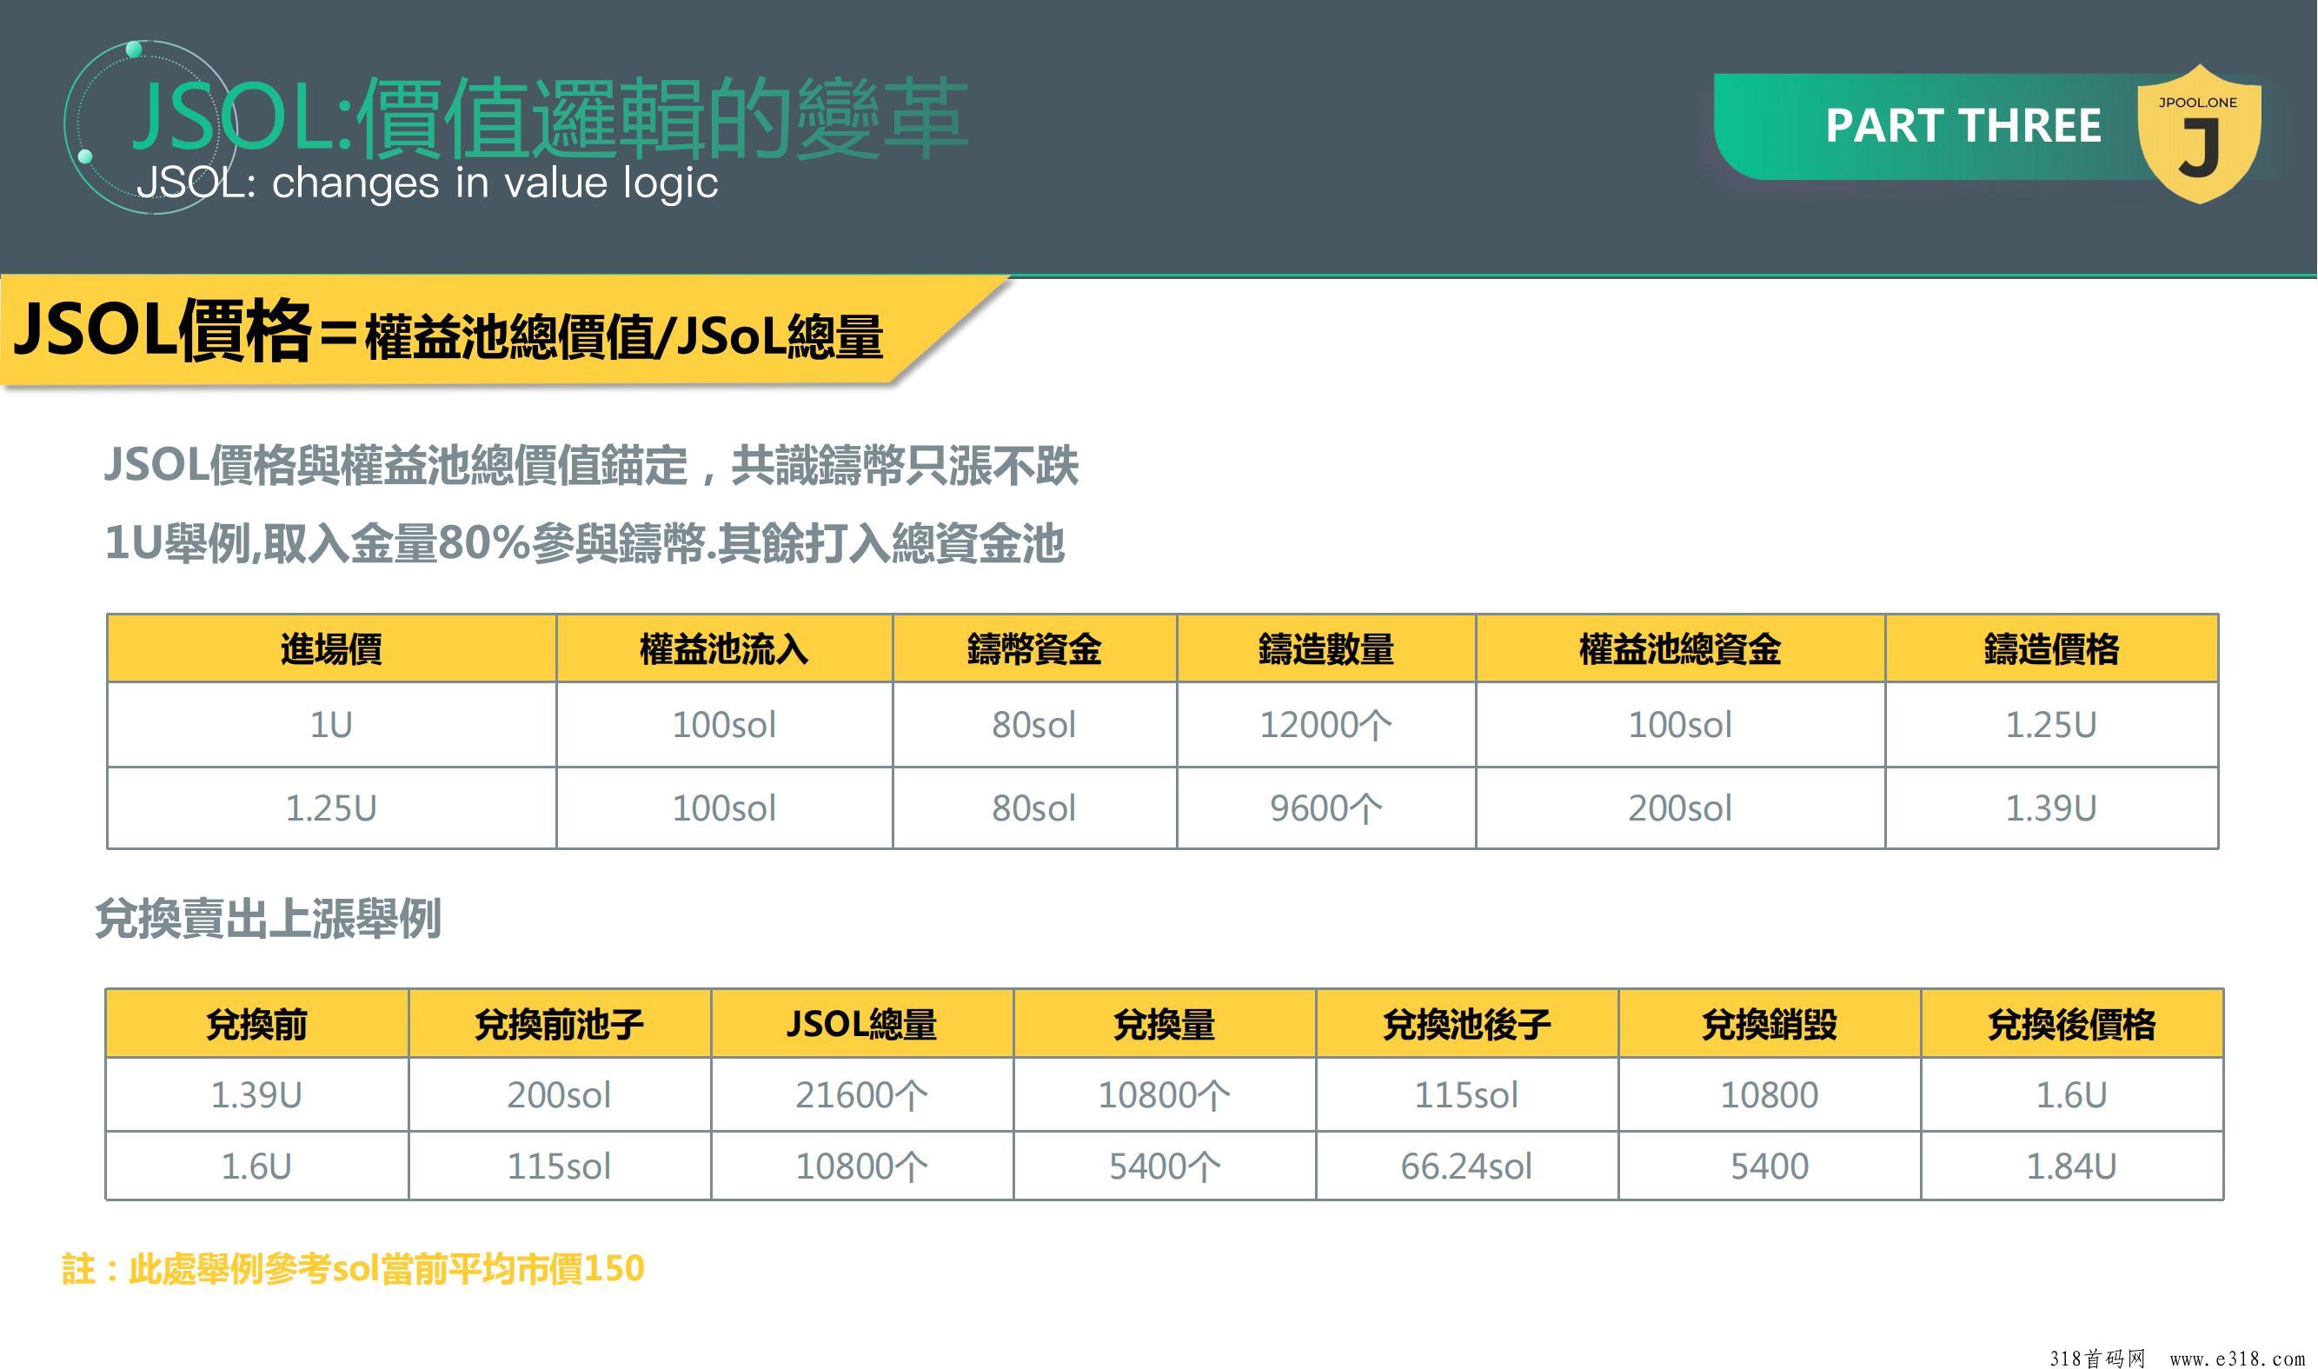Select the line ending 共識鑄幣只漲不跌
The width and height of the screenshot is (2318, 1369).
[590, 465]
